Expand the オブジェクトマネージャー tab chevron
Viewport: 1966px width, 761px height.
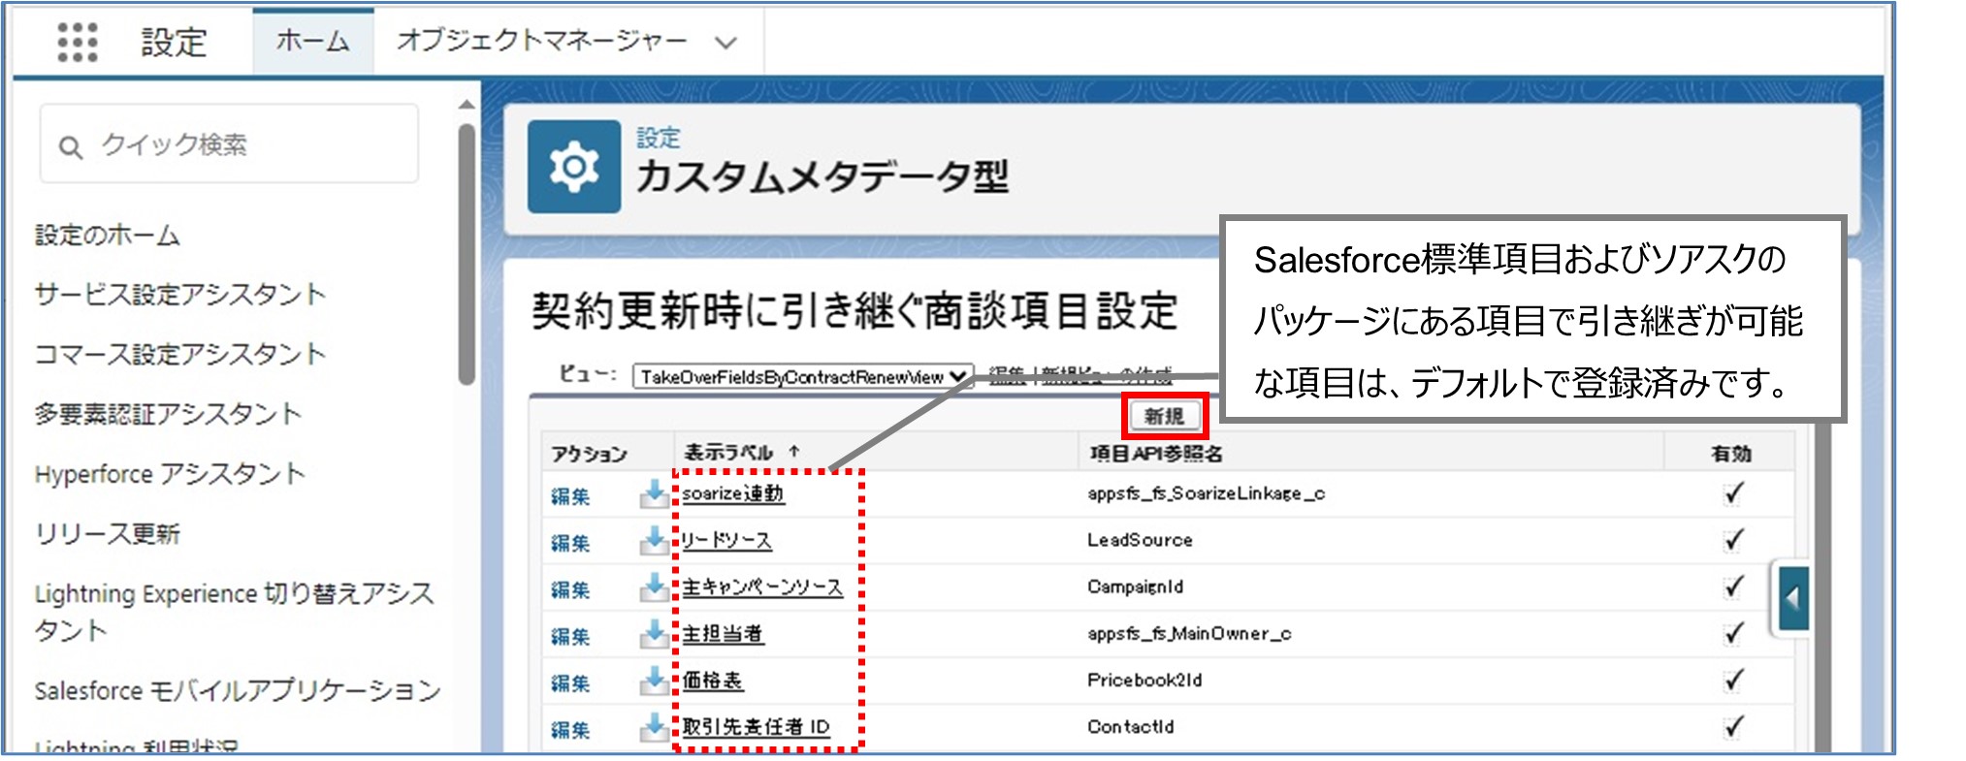tap(725, 43)
